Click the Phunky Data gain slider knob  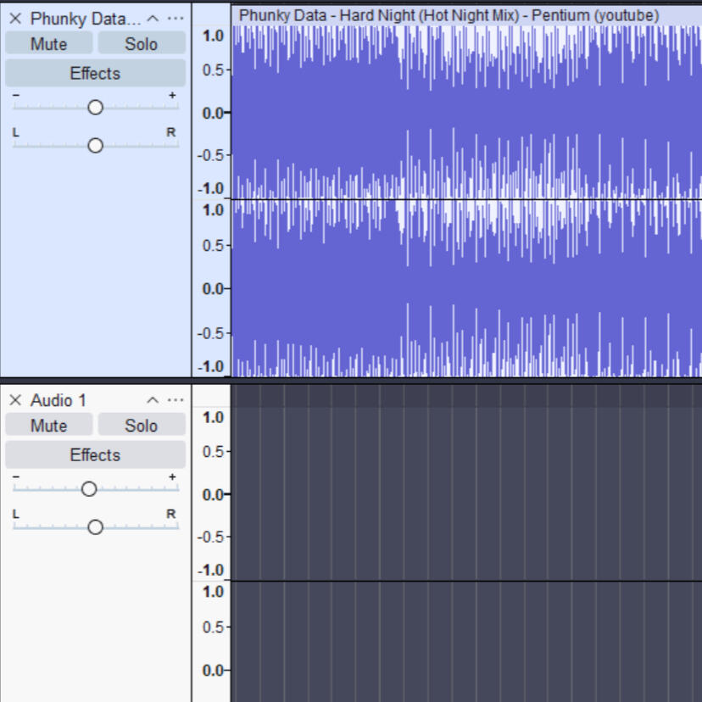coord(95,108)
